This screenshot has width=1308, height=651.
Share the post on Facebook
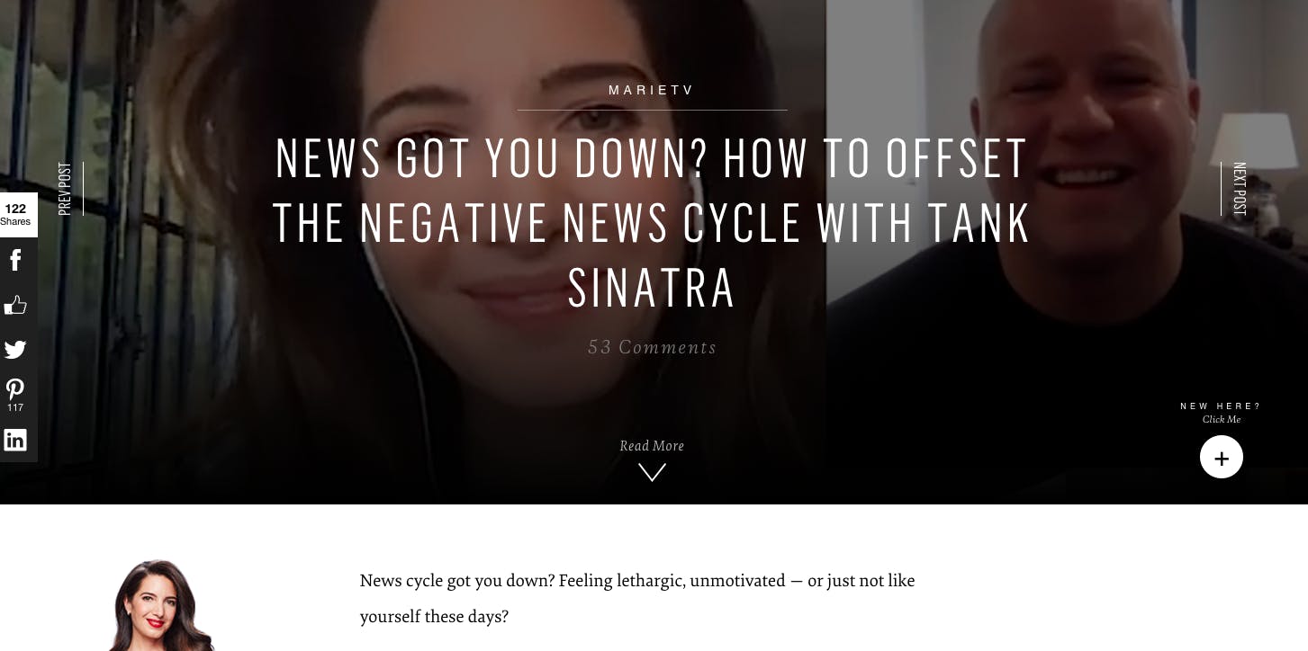[x=15, y=260]
